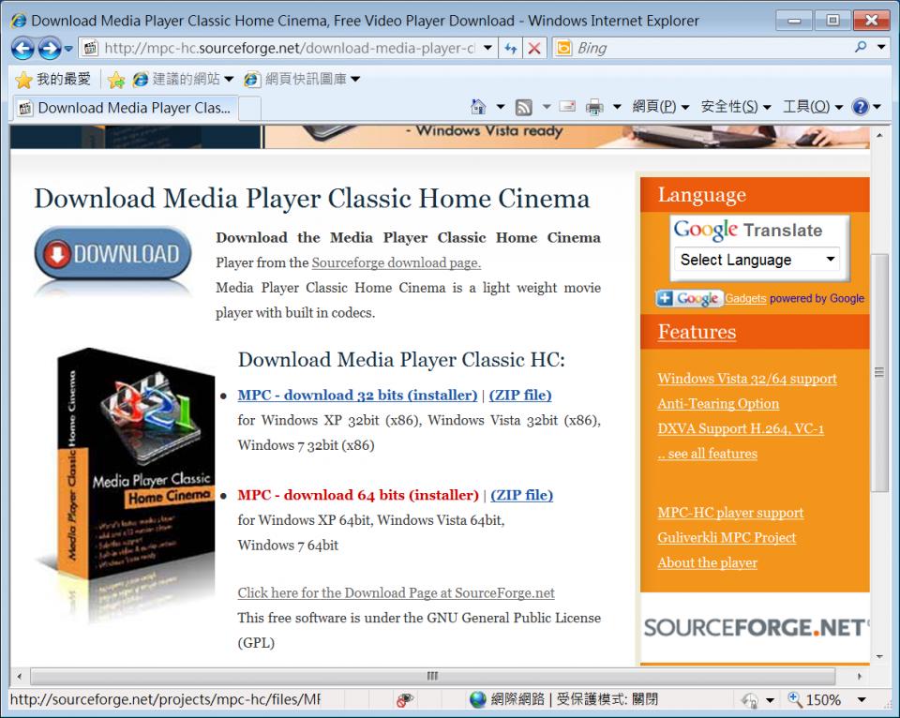This screenshot has height=718, width=900.
Task: Click the Add to Google plus button
Action: point(689,298)
